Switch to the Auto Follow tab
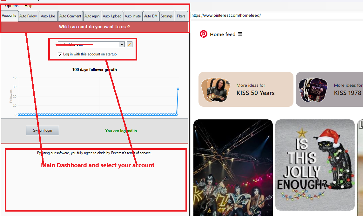Viewport: 363px width, 216px height. (x=28, y=16)
